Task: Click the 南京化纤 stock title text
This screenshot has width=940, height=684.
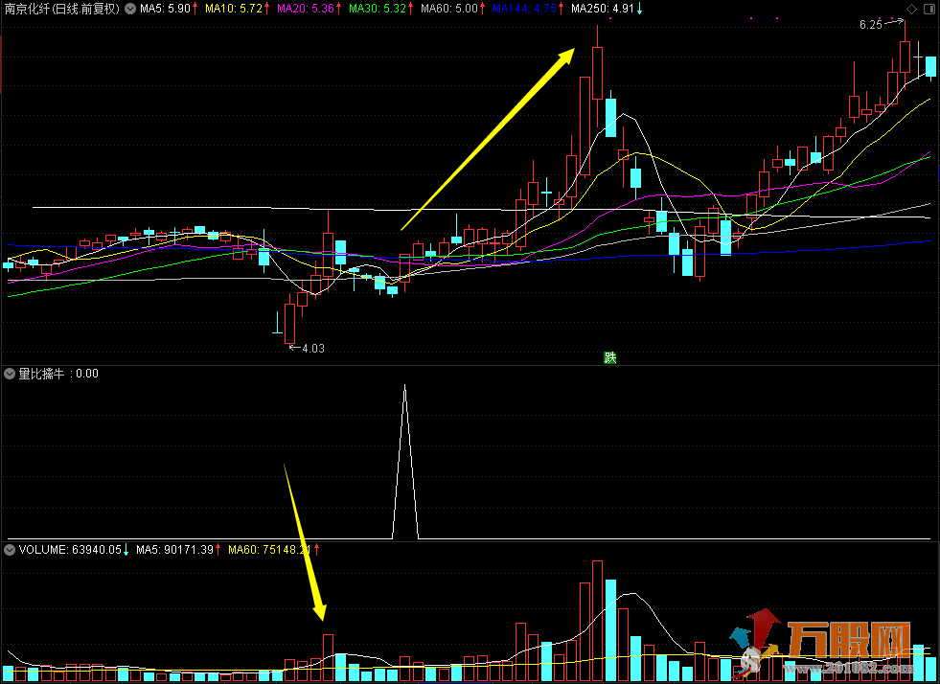Action: 27,9
